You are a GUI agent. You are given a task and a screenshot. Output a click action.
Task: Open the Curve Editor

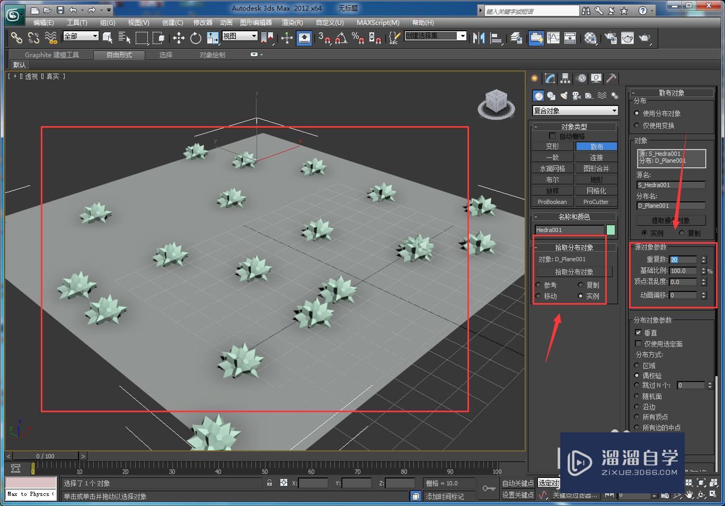(x=553, y=38)
